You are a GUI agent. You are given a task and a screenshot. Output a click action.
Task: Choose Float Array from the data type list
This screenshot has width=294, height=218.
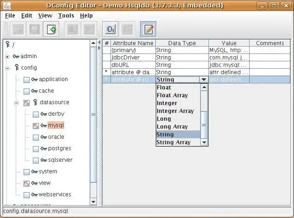tap(178, 95)
